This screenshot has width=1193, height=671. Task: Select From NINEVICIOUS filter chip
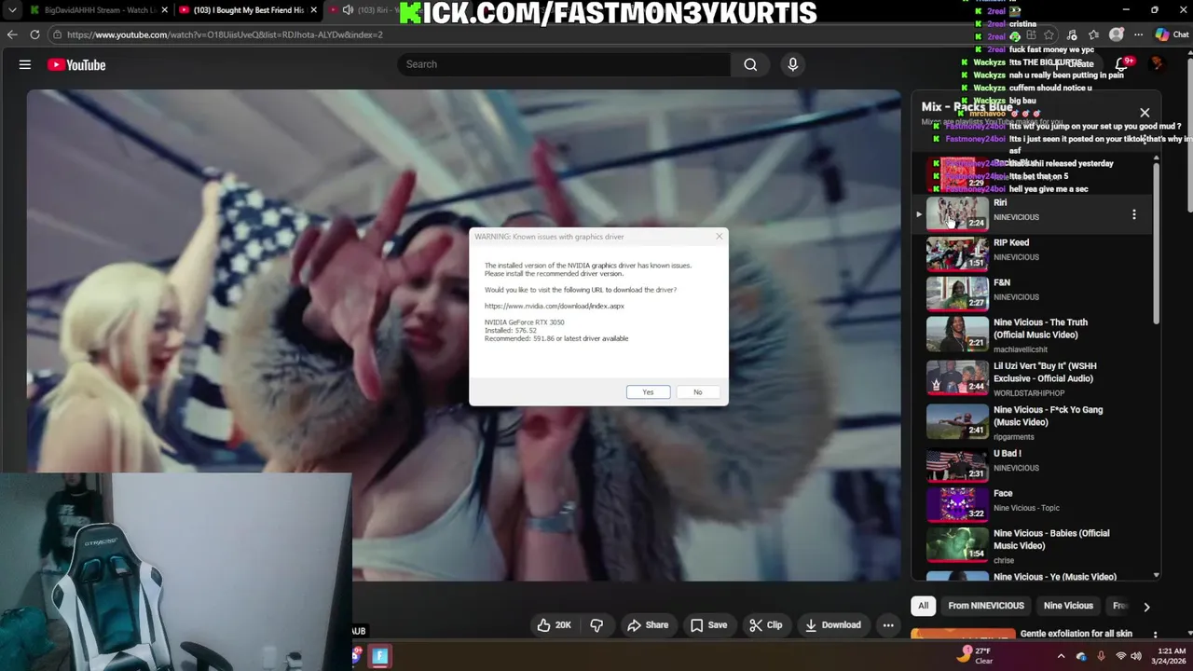[x=986, y=606]
